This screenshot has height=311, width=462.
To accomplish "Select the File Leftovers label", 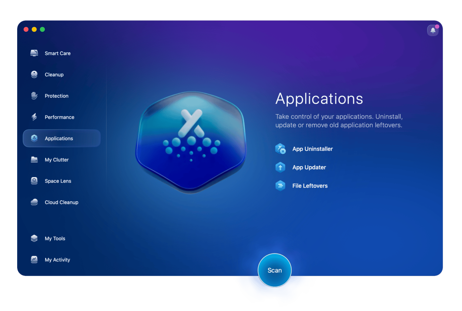I will click(x=310, y=186).
